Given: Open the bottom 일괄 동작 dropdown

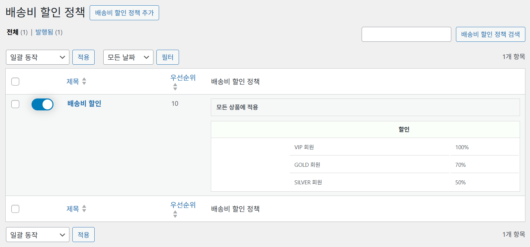Looking at the screenshot, I should (38, 235).
